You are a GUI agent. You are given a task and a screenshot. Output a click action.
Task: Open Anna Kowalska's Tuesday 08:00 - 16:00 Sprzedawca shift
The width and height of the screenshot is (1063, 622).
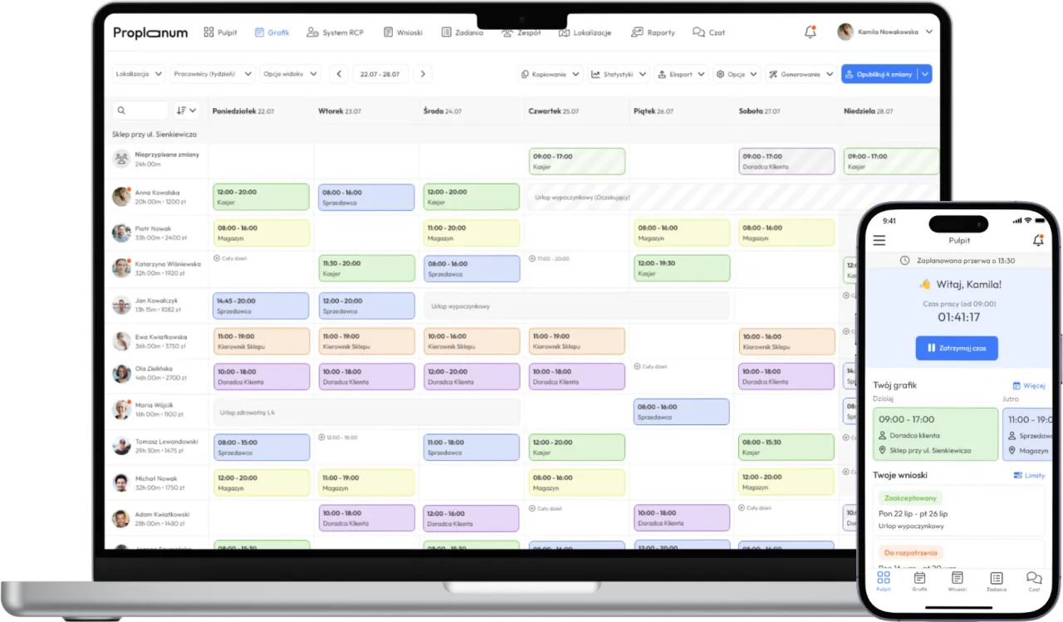(x=366, y=197)
